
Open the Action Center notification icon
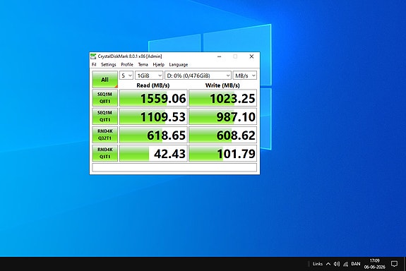(x=394, y=264)
